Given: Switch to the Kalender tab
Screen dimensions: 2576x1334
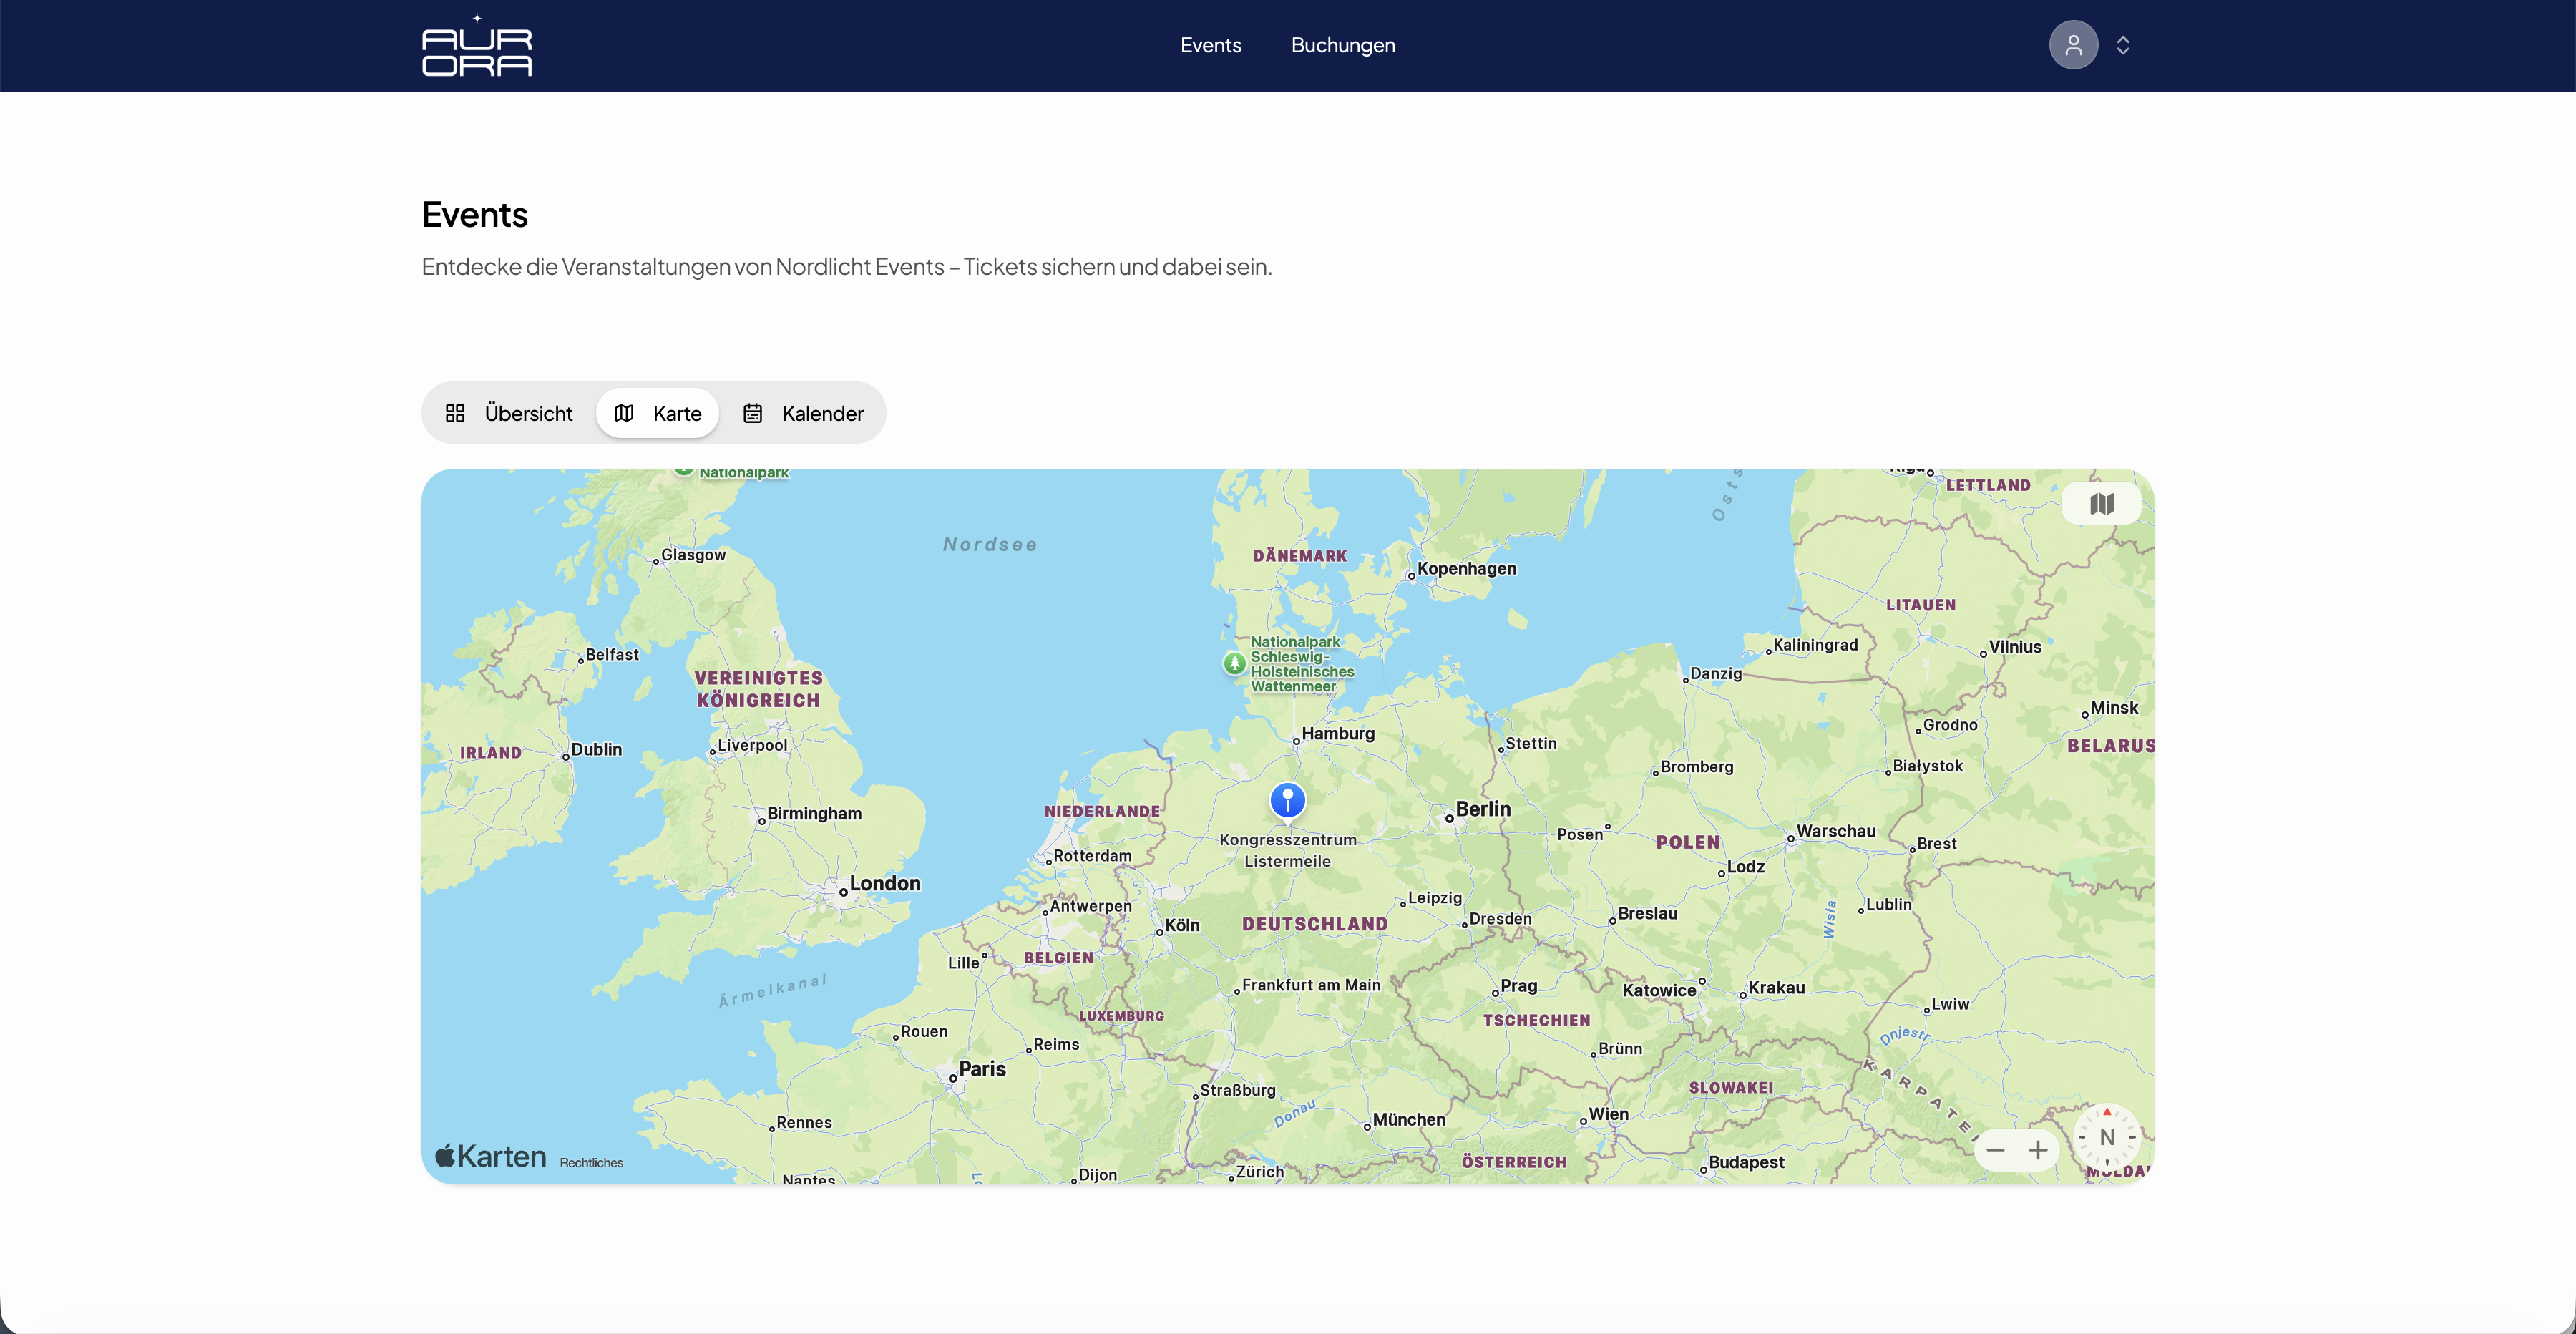Looking at the screenshot, I should click(x=803, y=413).
